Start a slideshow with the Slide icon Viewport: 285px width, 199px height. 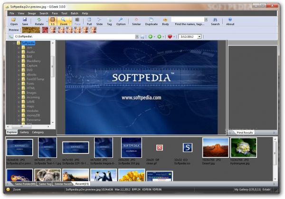point(99,21)
